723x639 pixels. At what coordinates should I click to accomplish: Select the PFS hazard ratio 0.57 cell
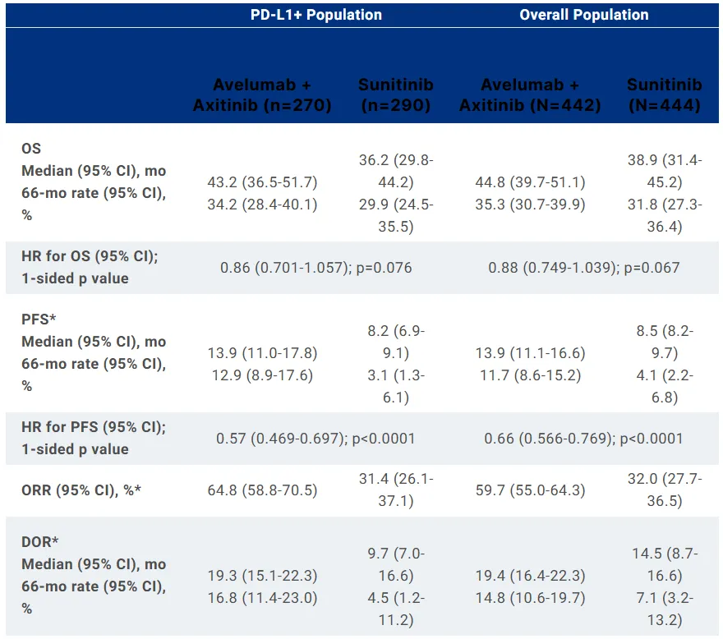(x=315, y=439)
